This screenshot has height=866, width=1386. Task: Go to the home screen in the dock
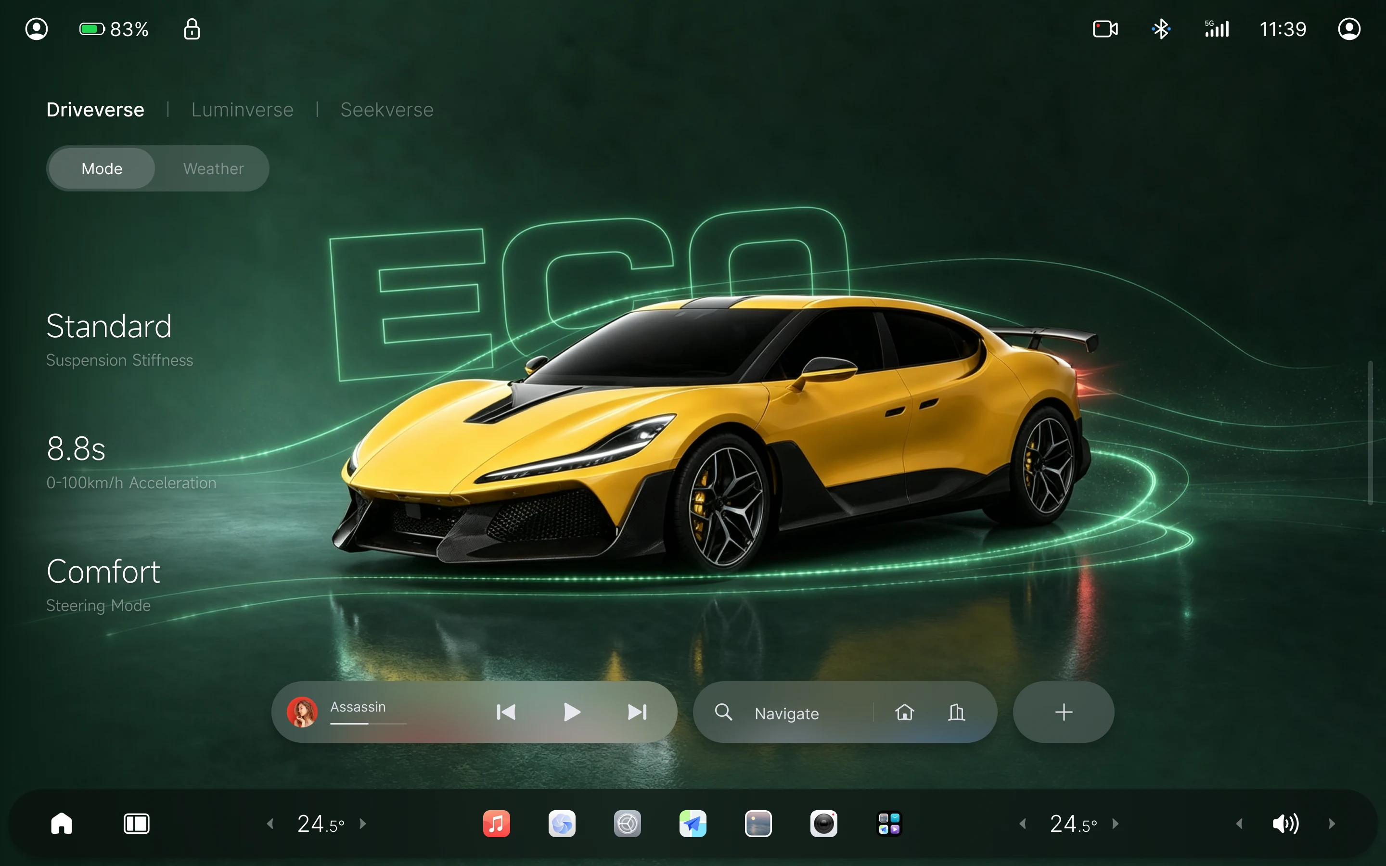point(61,824)
